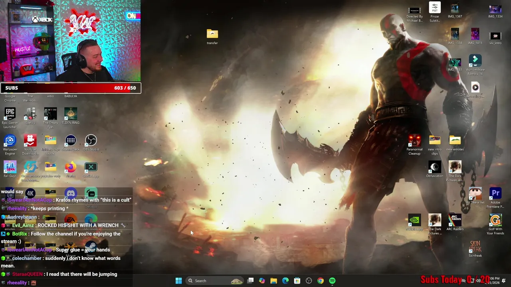The height and width of the screenshot is (287, 511).
Task: Select Golf With Your Friends shortcut
Action: (495, 224)
